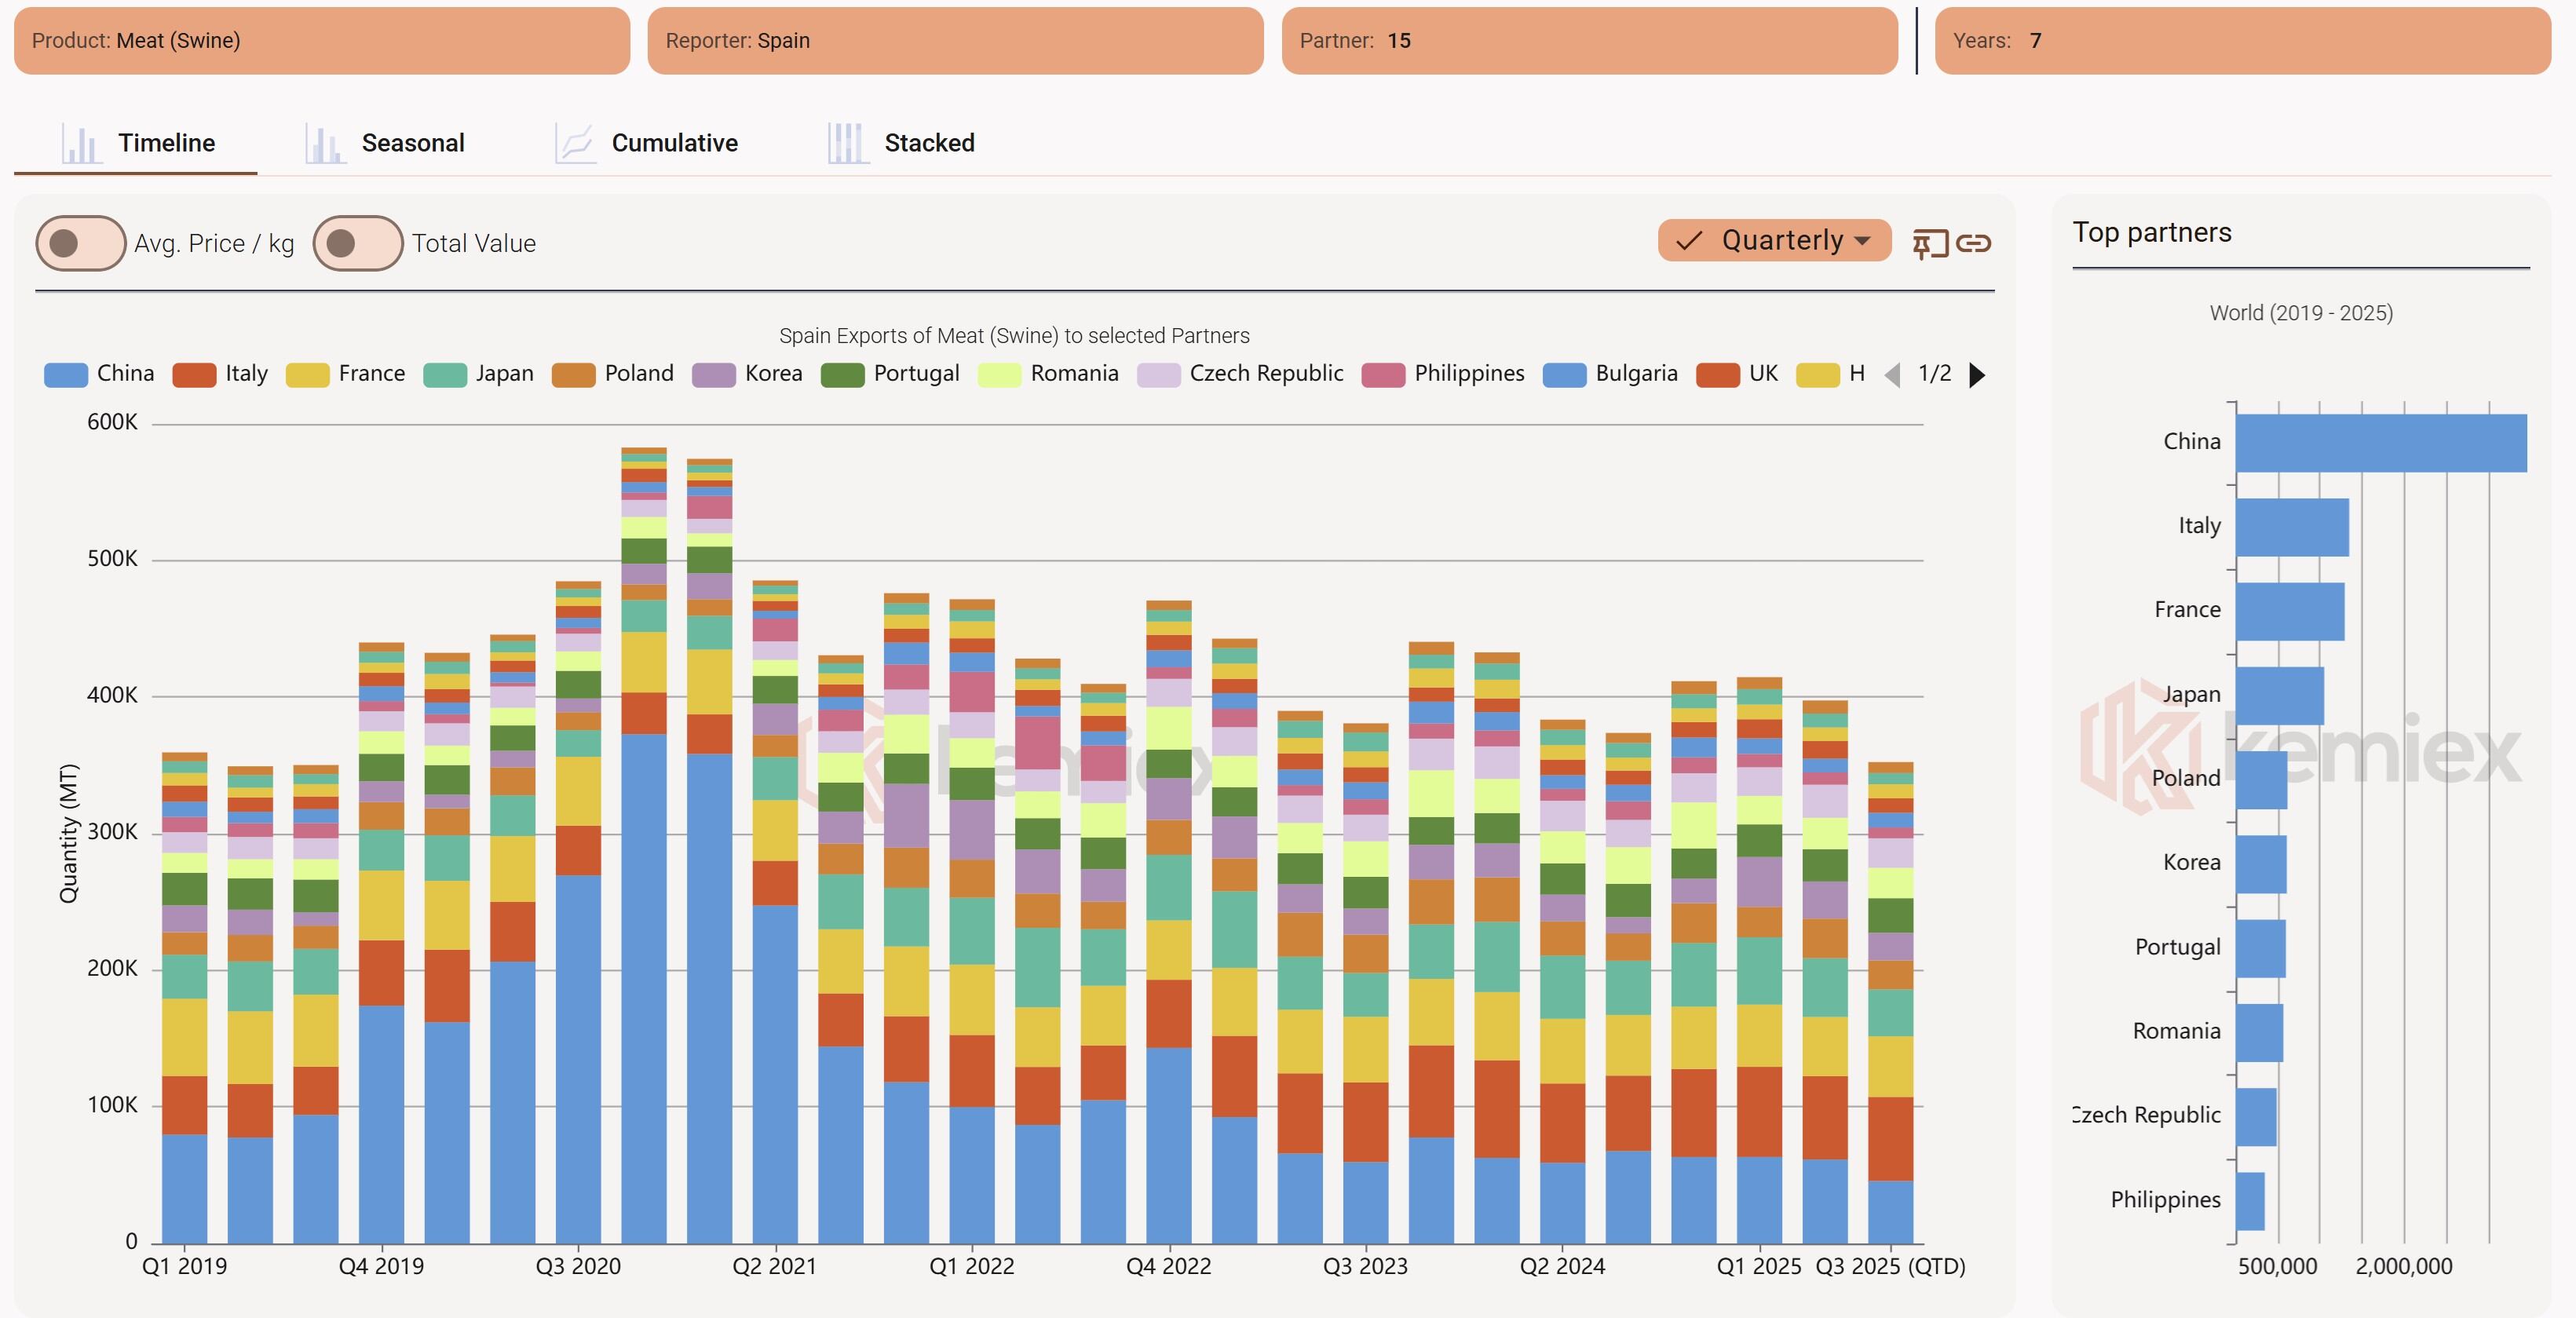Advance legend to page 2 with right arrow
2576x1318 pixels.
(x=1976, y=376)
